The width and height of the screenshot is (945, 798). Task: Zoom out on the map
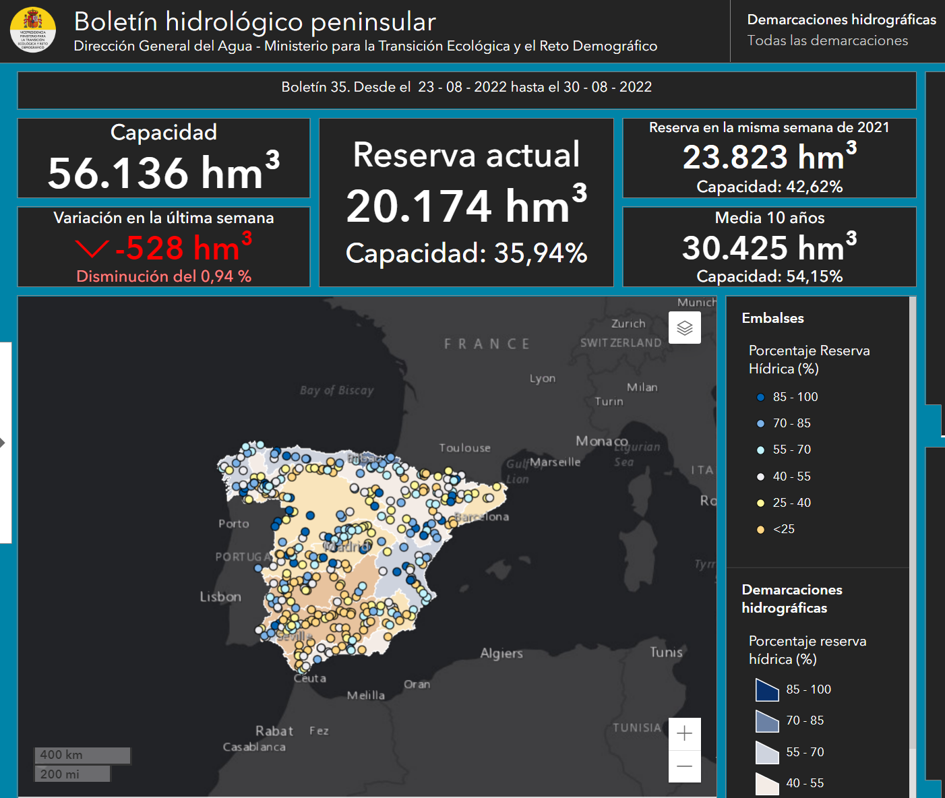684,766
